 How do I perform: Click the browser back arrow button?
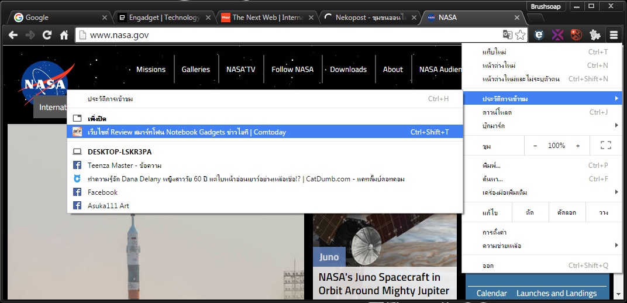(12, 35)
